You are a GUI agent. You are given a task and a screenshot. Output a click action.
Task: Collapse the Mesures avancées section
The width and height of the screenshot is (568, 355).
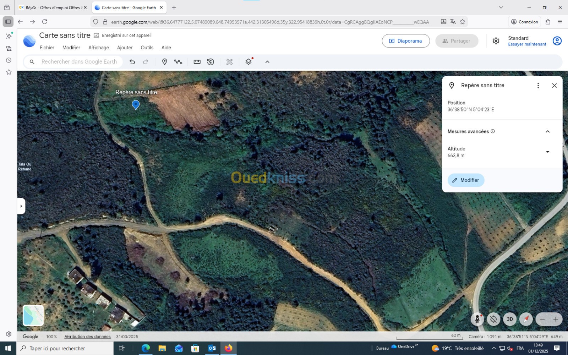[547, 131]
